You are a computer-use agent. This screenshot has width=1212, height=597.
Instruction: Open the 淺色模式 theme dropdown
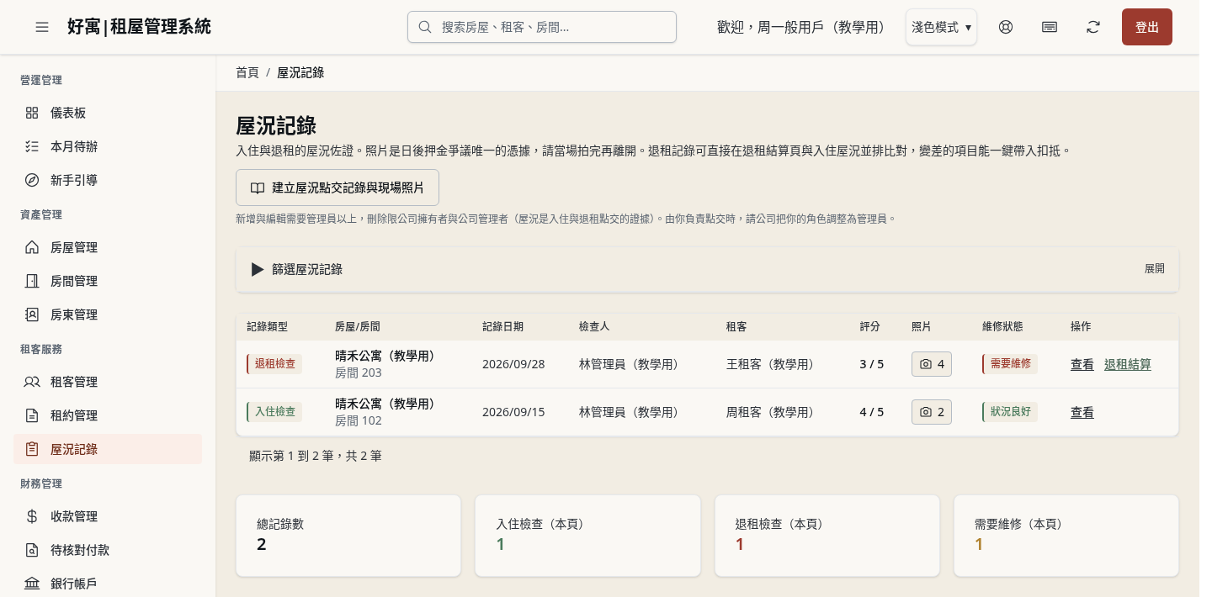click(941, 27)
